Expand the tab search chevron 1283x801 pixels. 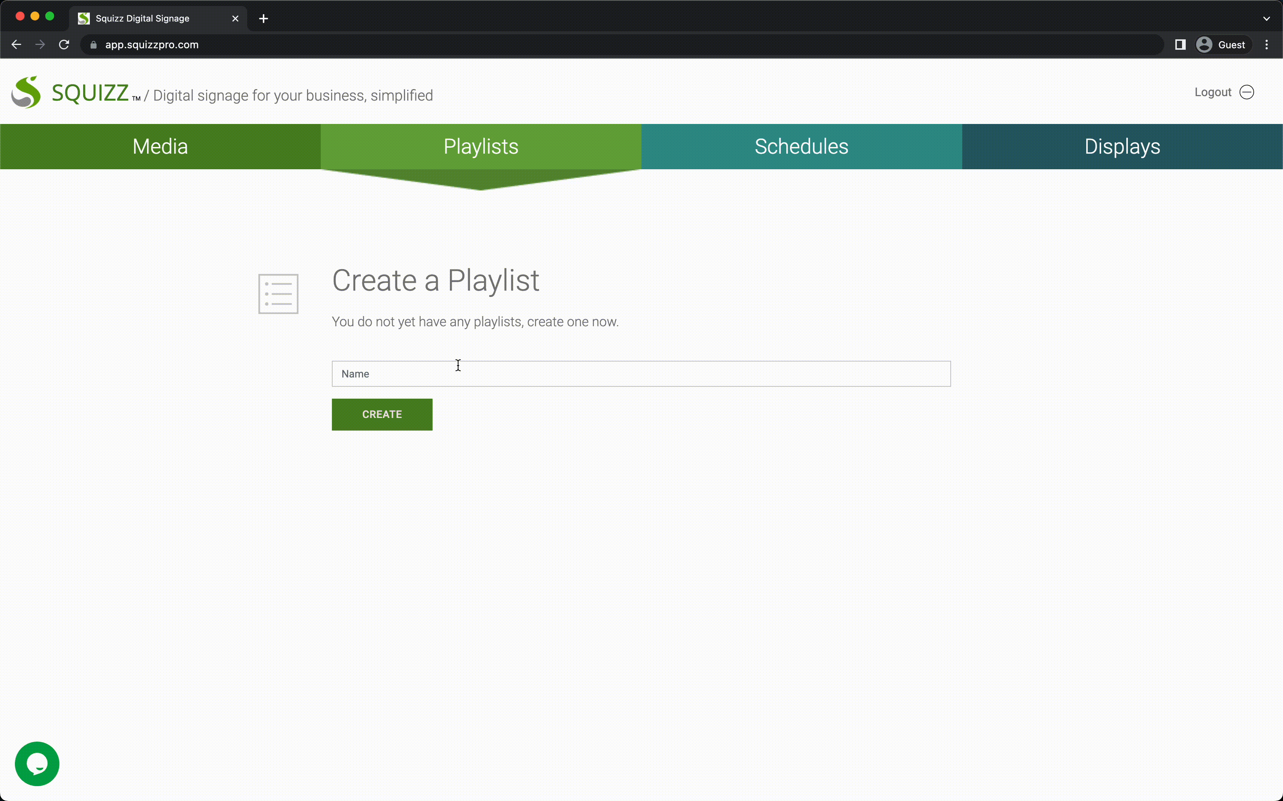click(1267, 19)
